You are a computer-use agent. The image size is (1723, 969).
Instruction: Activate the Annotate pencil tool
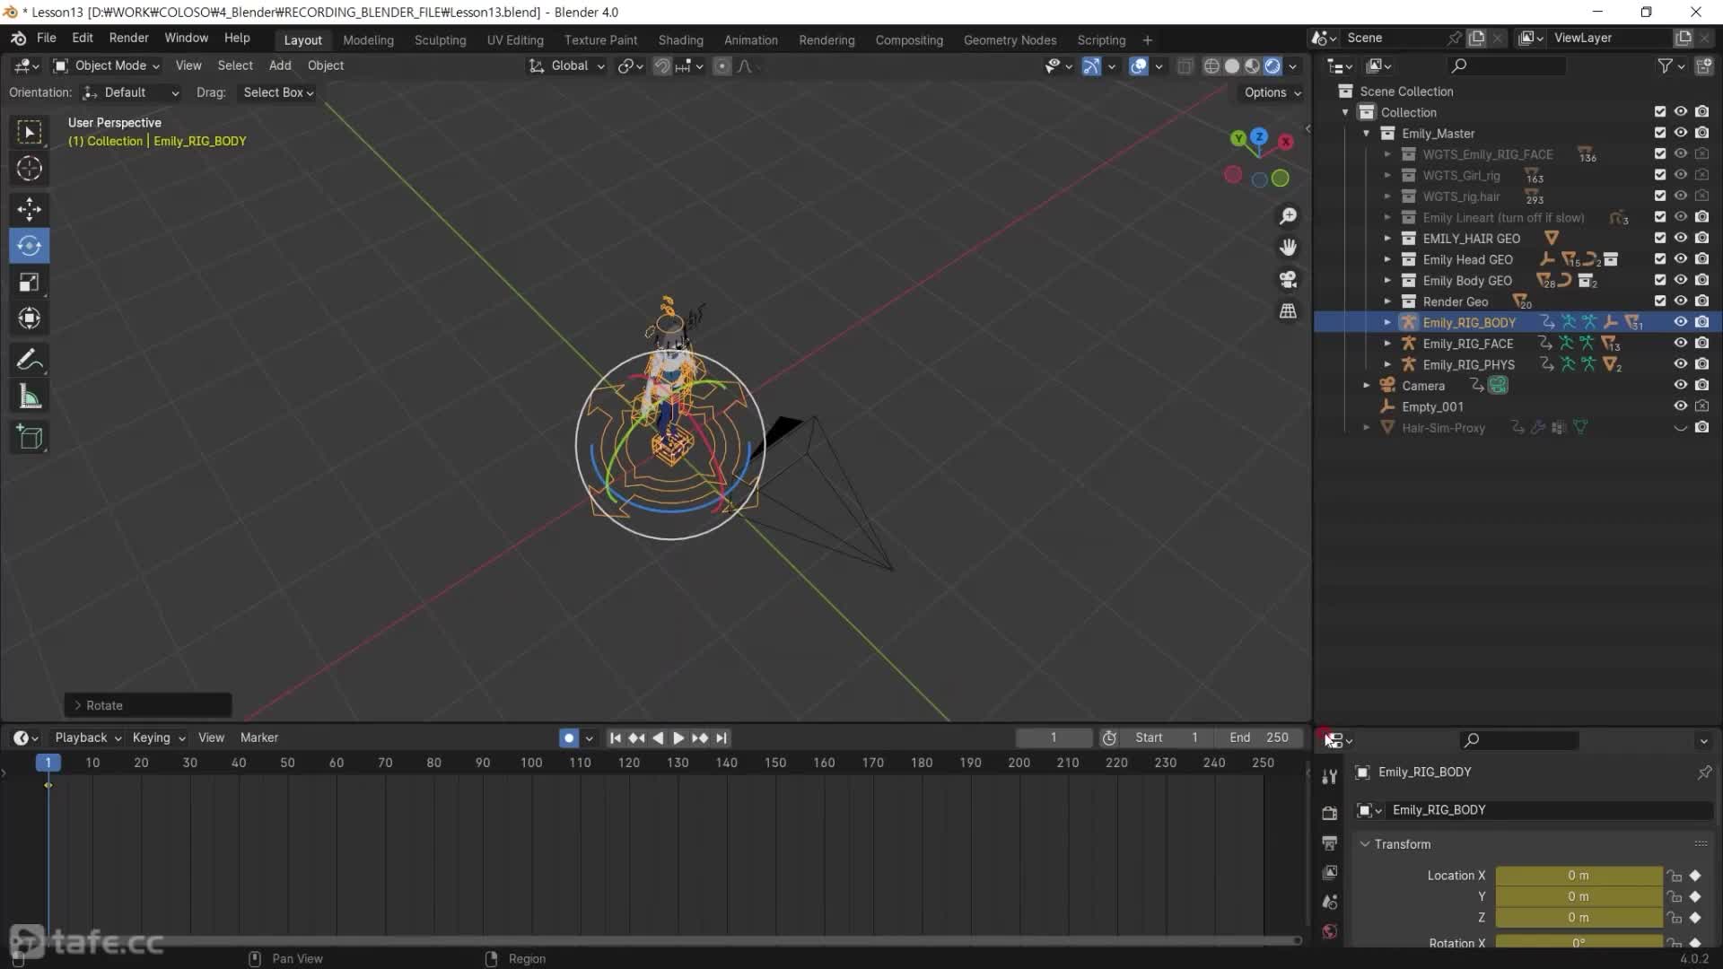[x=29, y=360]
